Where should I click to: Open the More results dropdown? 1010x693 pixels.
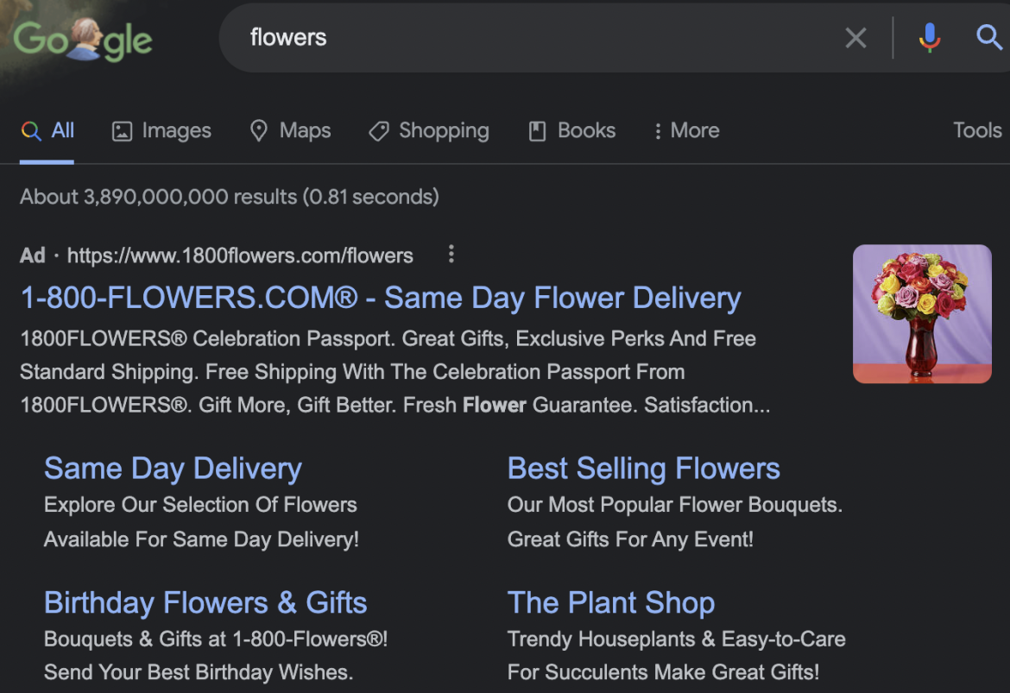(x=686, y=130)
